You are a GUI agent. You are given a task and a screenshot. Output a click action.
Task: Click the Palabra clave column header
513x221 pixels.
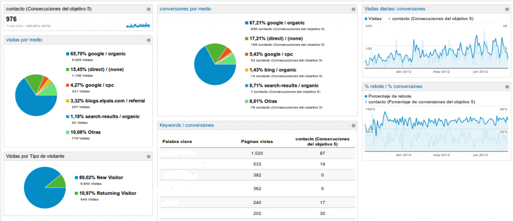177,141
